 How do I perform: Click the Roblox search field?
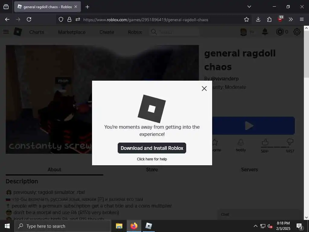coord(175,32)
